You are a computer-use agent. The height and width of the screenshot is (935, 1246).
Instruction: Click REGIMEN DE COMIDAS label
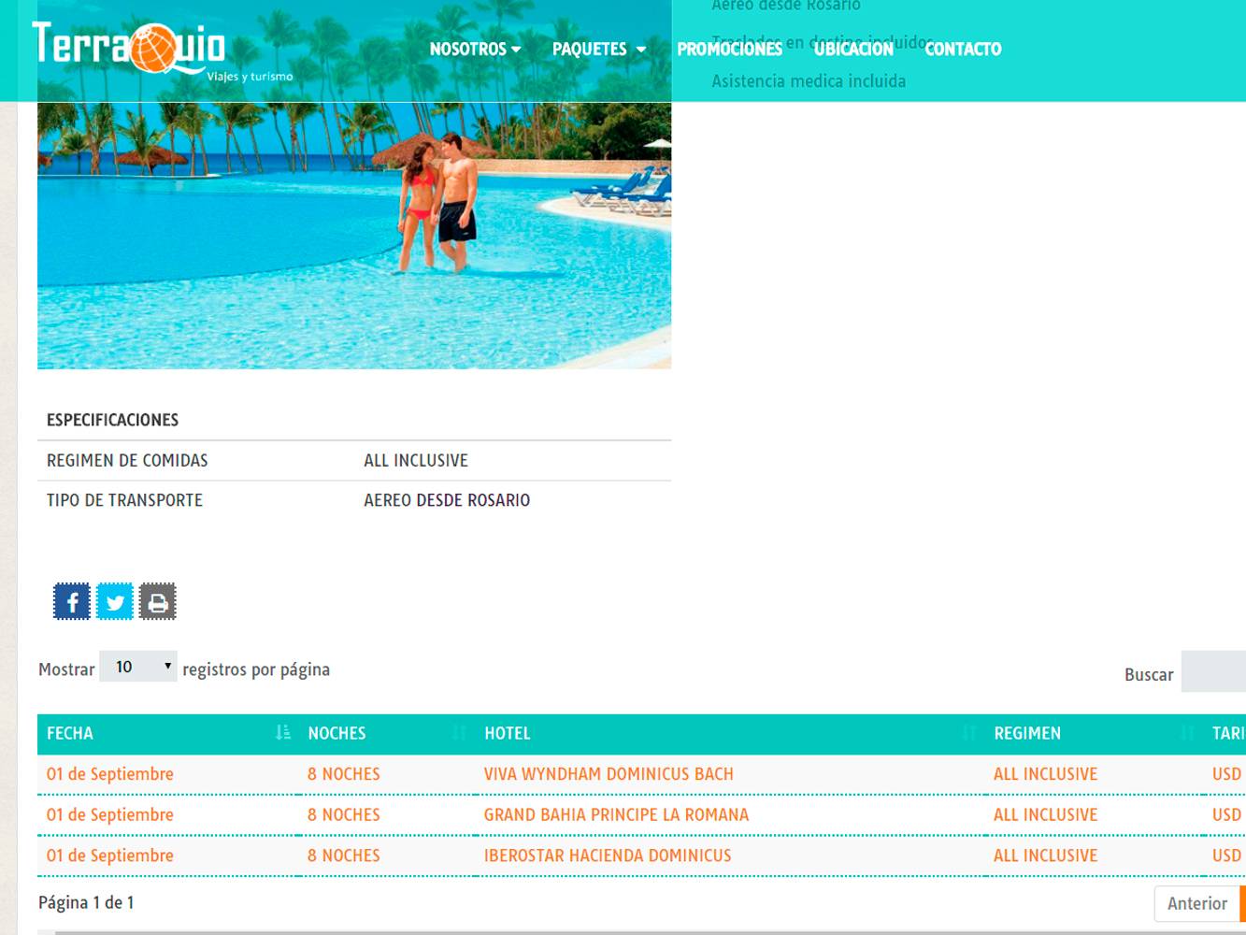click(x=127, y=460)
